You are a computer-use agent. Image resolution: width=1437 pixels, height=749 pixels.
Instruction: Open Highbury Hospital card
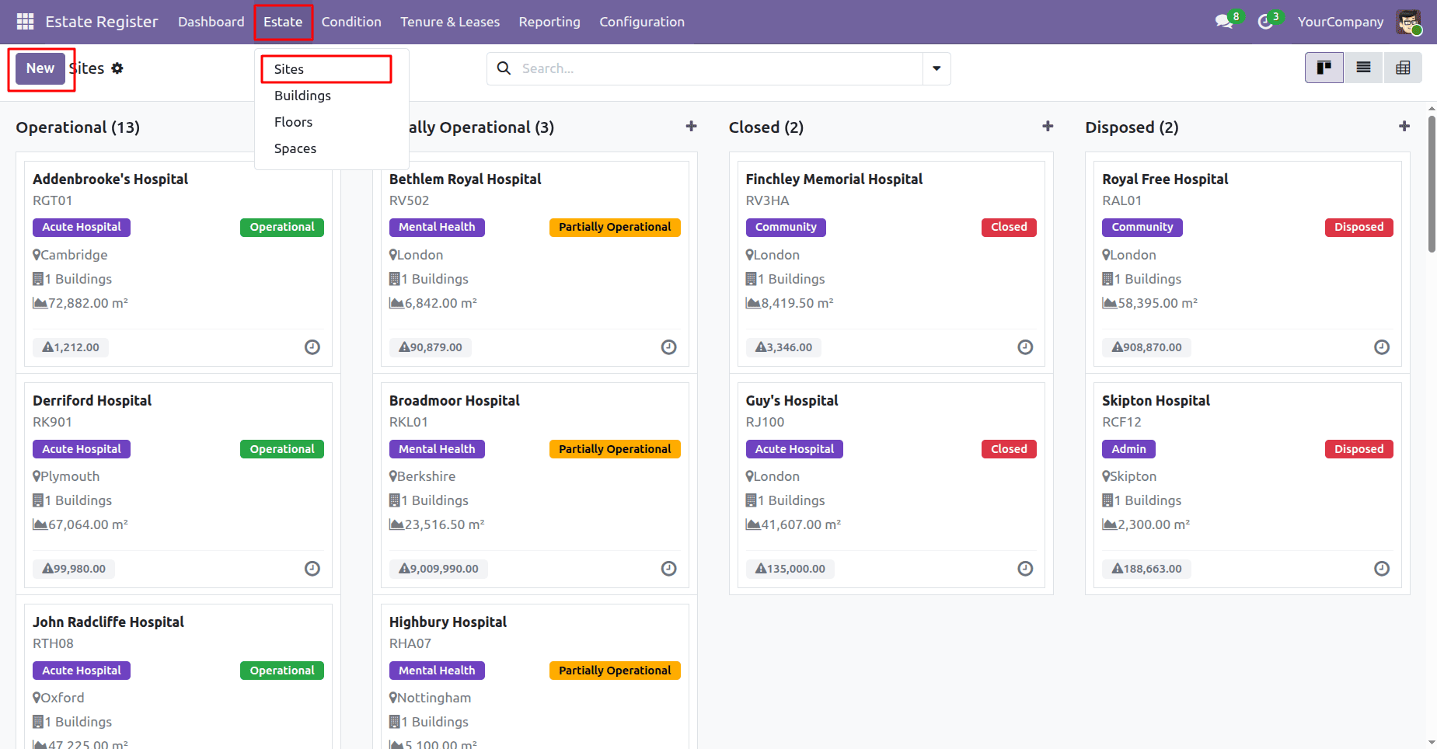(x=535, y=676)
